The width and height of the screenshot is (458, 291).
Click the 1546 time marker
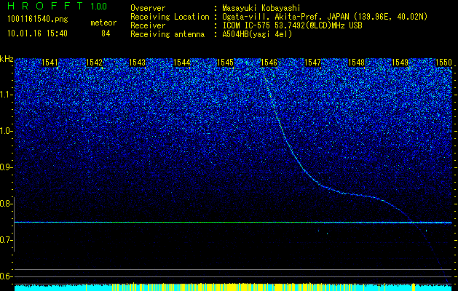269,63
